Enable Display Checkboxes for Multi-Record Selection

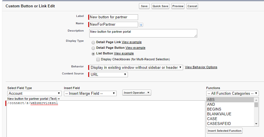[98, 59]
